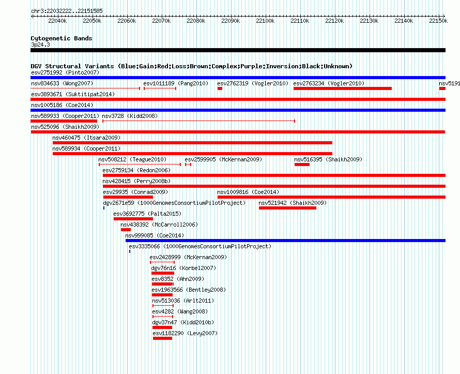Click the DGV Structural Variants track title

pos(191,66)
